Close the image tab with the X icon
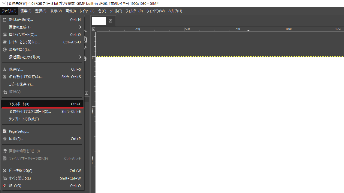 [x=110, y=21]
